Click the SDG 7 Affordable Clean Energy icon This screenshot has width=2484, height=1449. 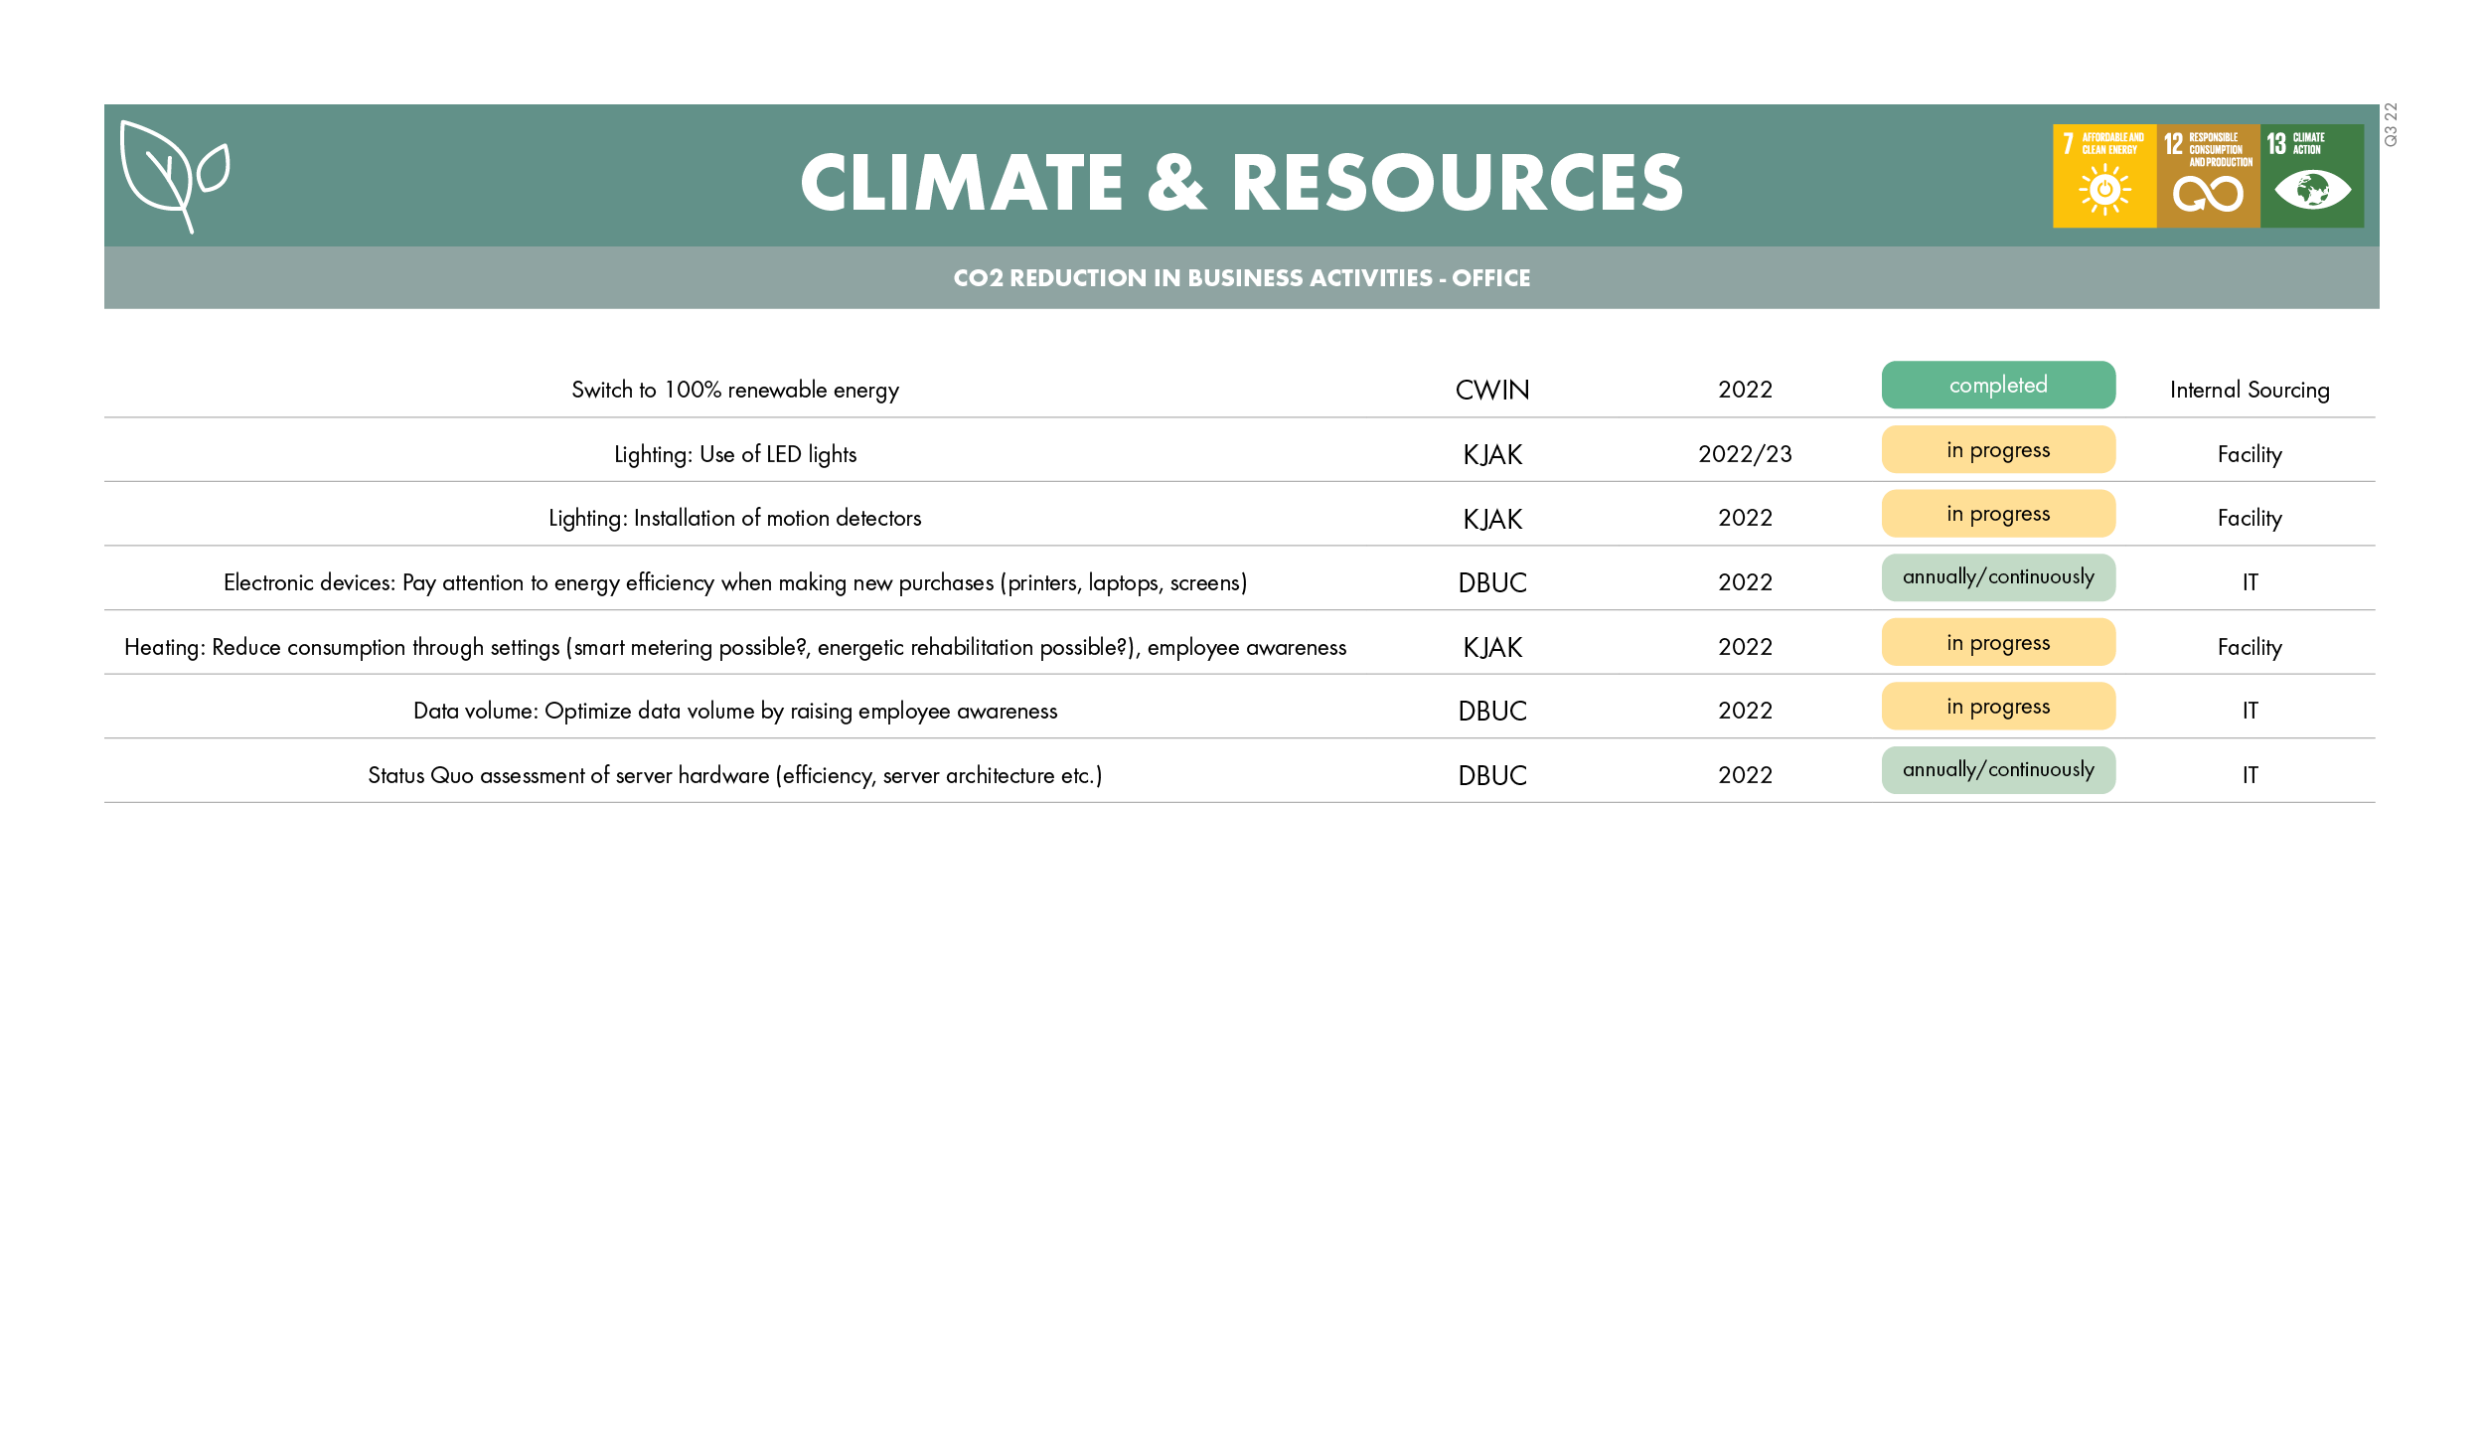[2103, 176]
